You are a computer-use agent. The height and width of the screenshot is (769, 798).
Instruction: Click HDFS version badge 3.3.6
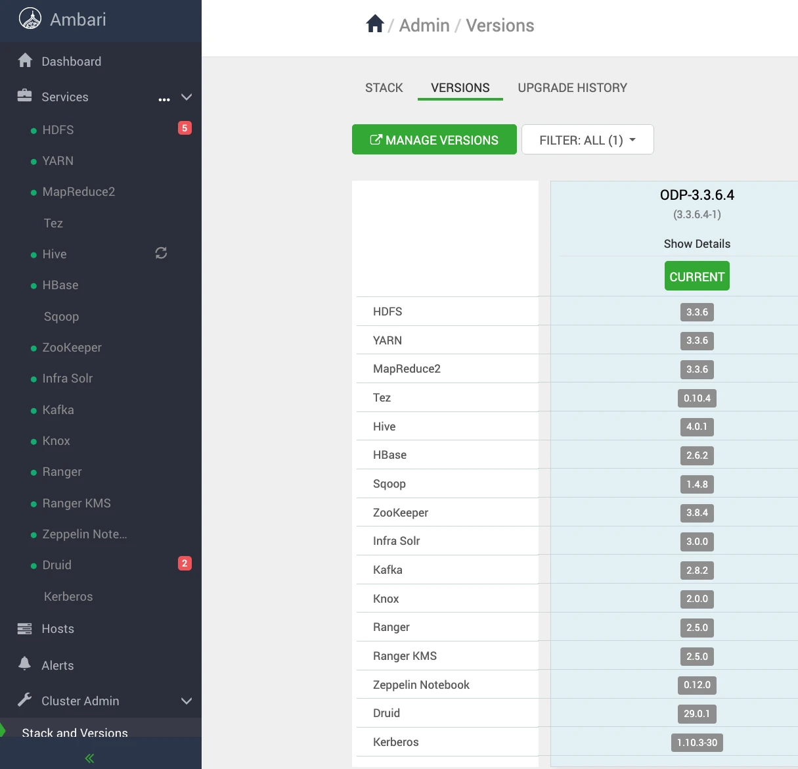click(x=697, y=312)
